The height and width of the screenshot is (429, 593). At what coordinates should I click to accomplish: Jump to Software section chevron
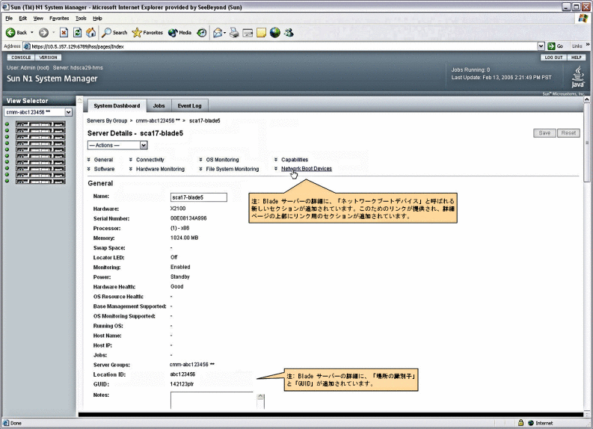(89, 169)
